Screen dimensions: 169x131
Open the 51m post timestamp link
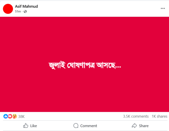point(18,12)
